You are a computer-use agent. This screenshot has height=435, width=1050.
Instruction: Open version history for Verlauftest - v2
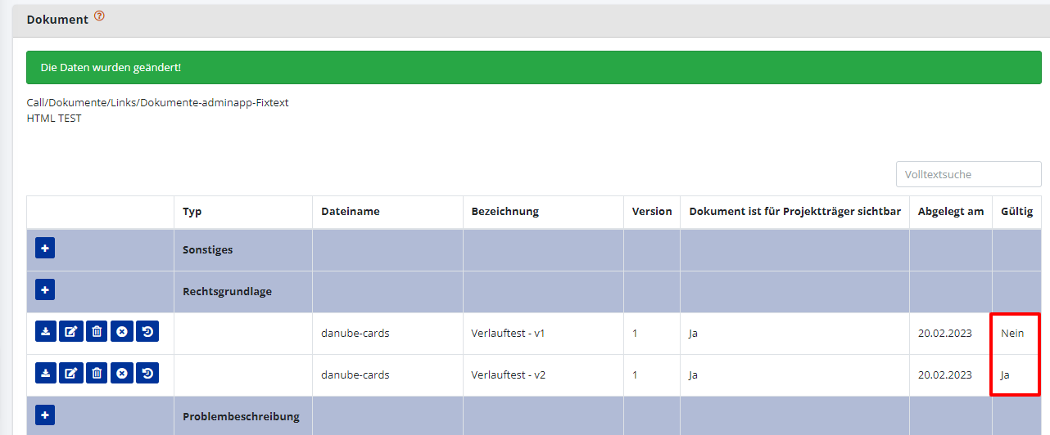pyautogui.click(x=147, y=374)
